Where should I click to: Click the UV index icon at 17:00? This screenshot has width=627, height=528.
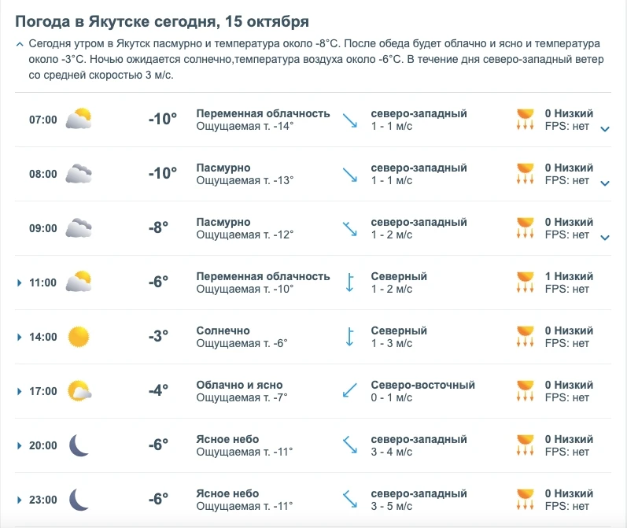pyautogui.click(x=525, y=391)
